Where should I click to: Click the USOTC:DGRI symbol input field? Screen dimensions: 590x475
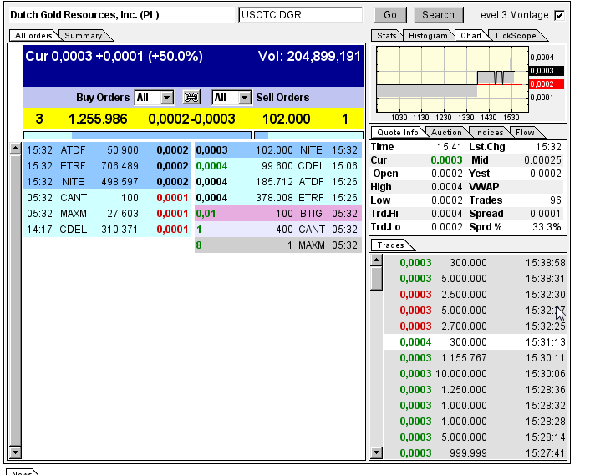[300, 15]
